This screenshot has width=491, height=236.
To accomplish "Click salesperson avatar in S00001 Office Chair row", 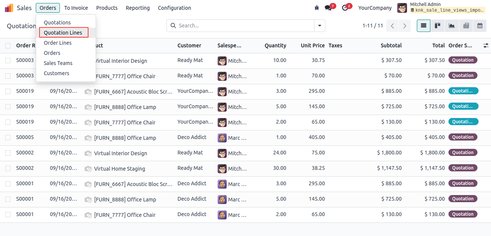I will coord(222,215).
